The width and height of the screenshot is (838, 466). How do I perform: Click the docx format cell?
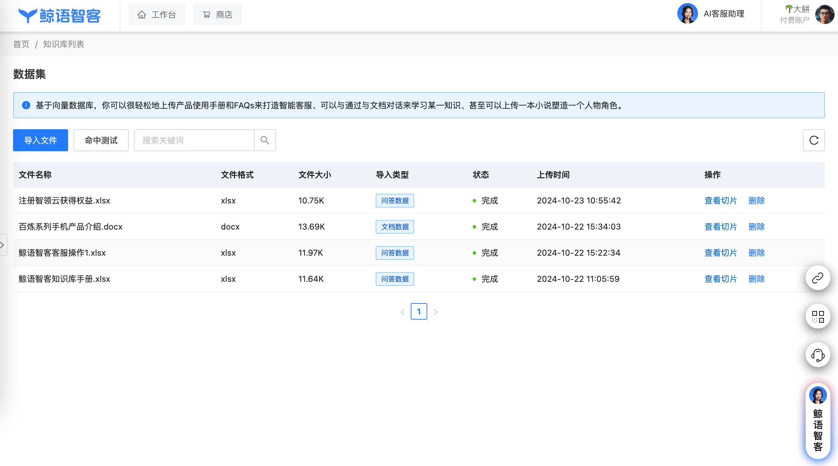click(230, 227)
